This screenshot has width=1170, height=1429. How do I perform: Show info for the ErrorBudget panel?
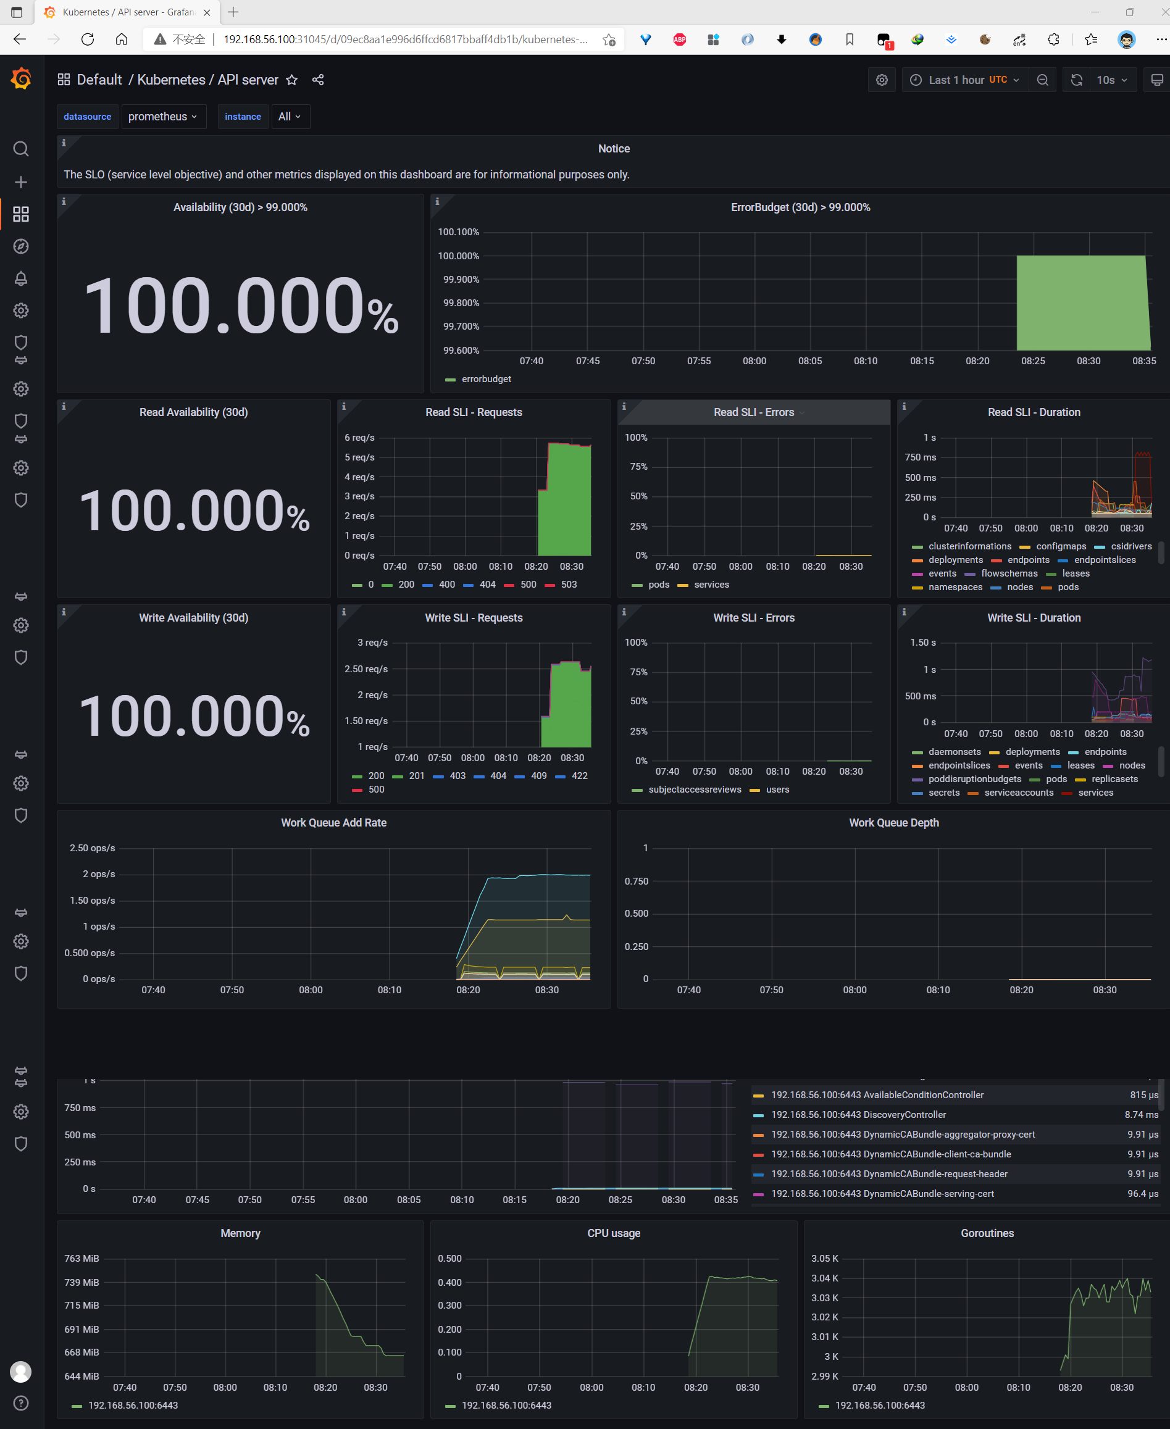pyautogui.click(x=437, y=201)
